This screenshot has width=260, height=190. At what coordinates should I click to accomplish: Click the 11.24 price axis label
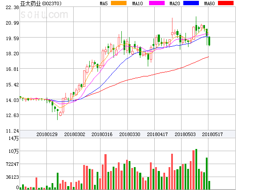12,131
